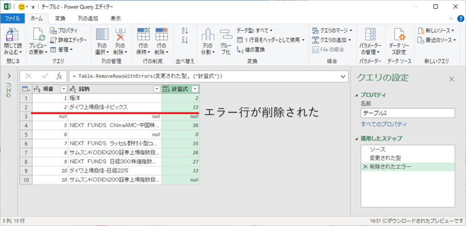
Task: Click the table menu icon at grid corner
Action: [26, 89]
